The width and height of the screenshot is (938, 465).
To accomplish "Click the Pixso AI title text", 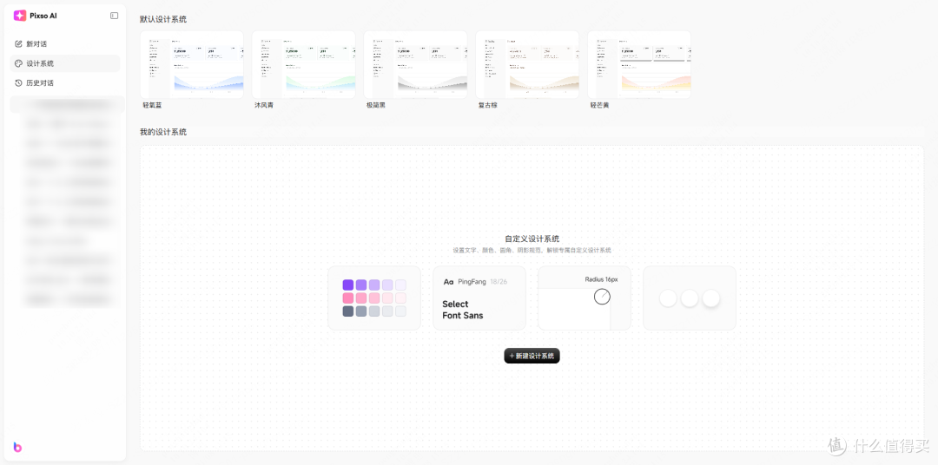I will [x=43, y=16].
